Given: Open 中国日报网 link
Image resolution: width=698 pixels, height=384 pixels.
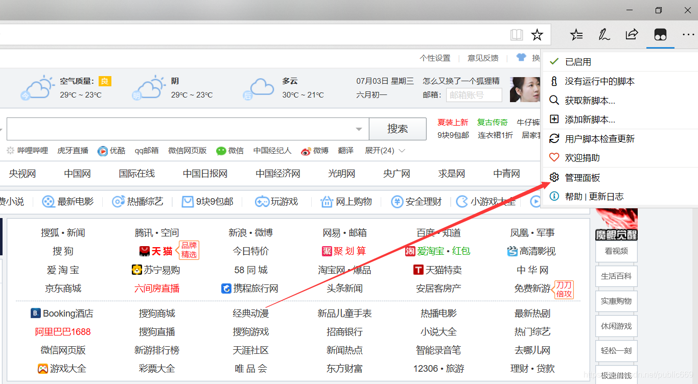Looking at the screenshot, I should click(x=205, y=174).
